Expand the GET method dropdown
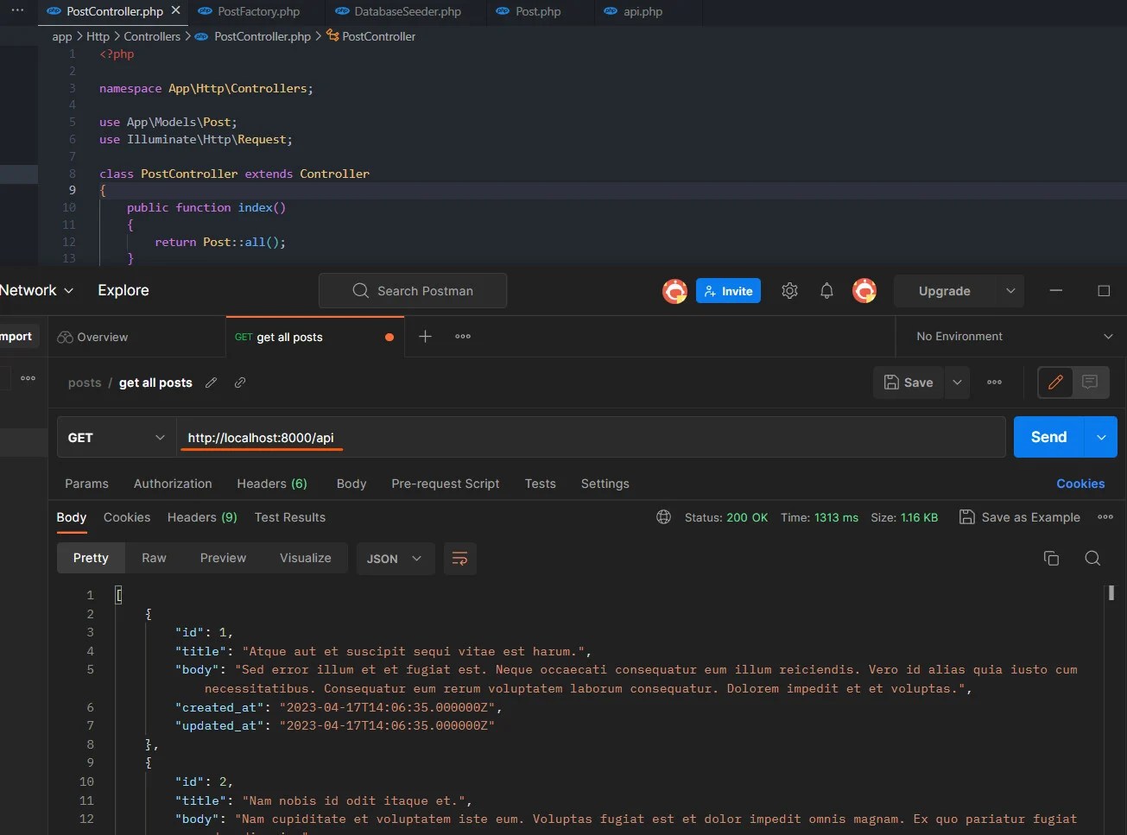This screenshot has width=1127, height=835. [115, 437]
